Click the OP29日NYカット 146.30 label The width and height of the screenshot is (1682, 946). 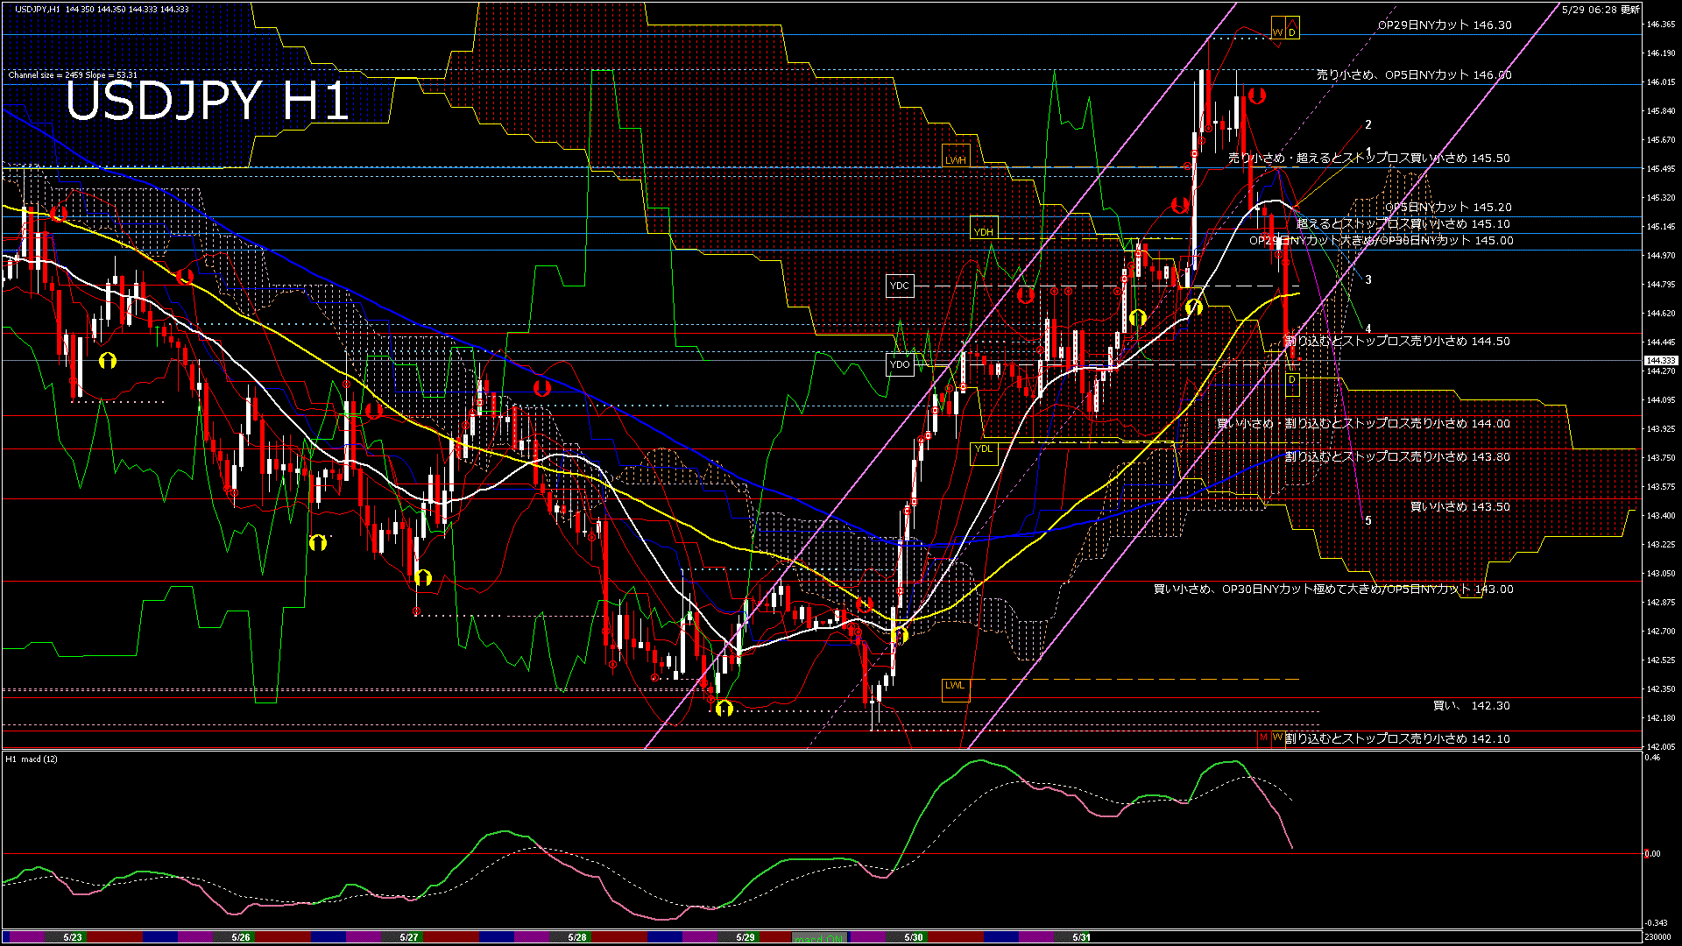point(1445,25)
